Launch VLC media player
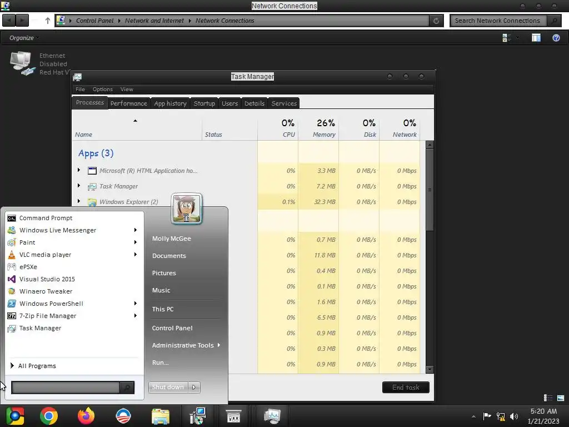Image resolution: width=569 pixels, height=427 pixels. click(x=45, y=255)
